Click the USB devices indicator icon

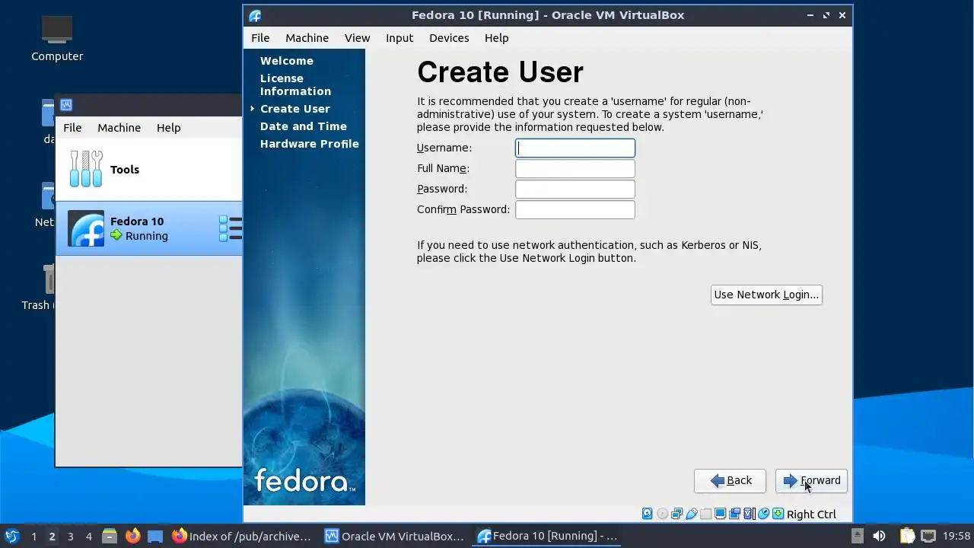(692, 514)
